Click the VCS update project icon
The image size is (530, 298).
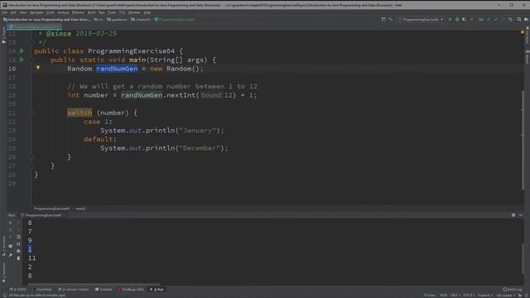click(x=489, y=20)
